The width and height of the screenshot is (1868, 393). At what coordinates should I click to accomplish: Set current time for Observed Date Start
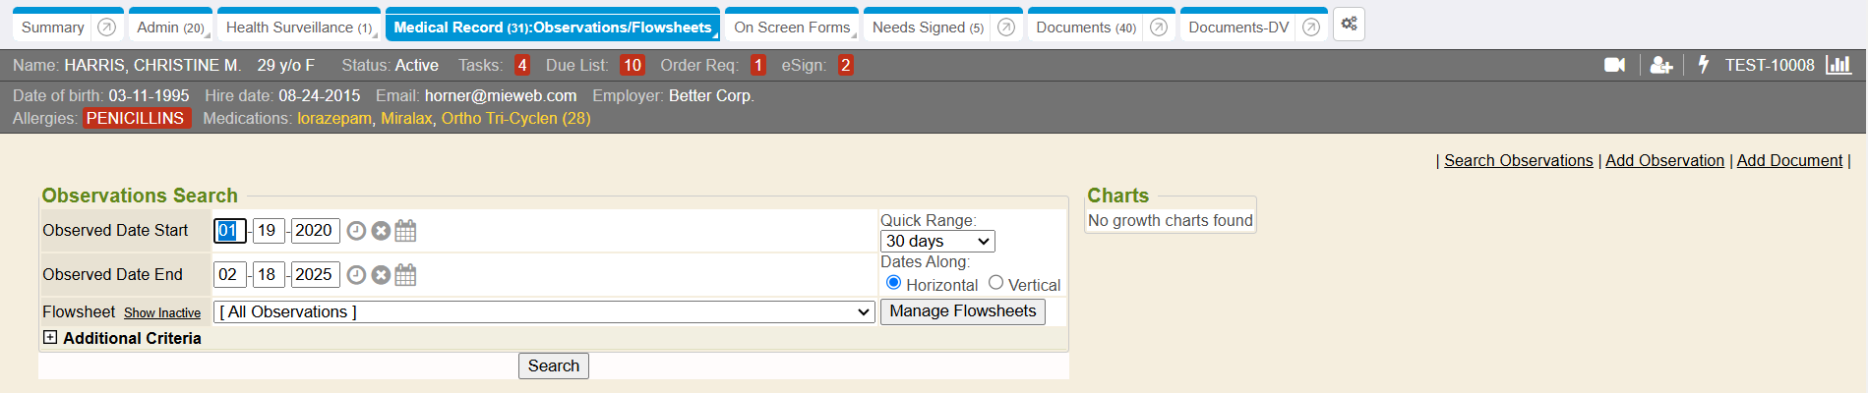pyautogui.click(x=356, y=231)
